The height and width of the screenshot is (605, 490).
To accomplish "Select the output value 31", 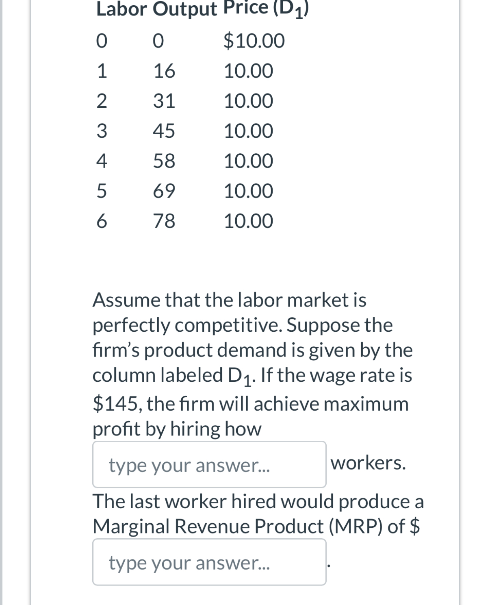I will [x=164, y=101].
